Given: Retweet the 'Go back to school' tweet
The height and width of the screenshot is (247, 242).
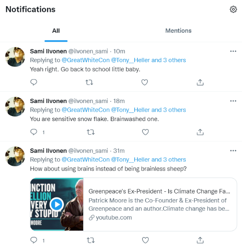Looking at the screenshot, I should [x=89, y=82].
